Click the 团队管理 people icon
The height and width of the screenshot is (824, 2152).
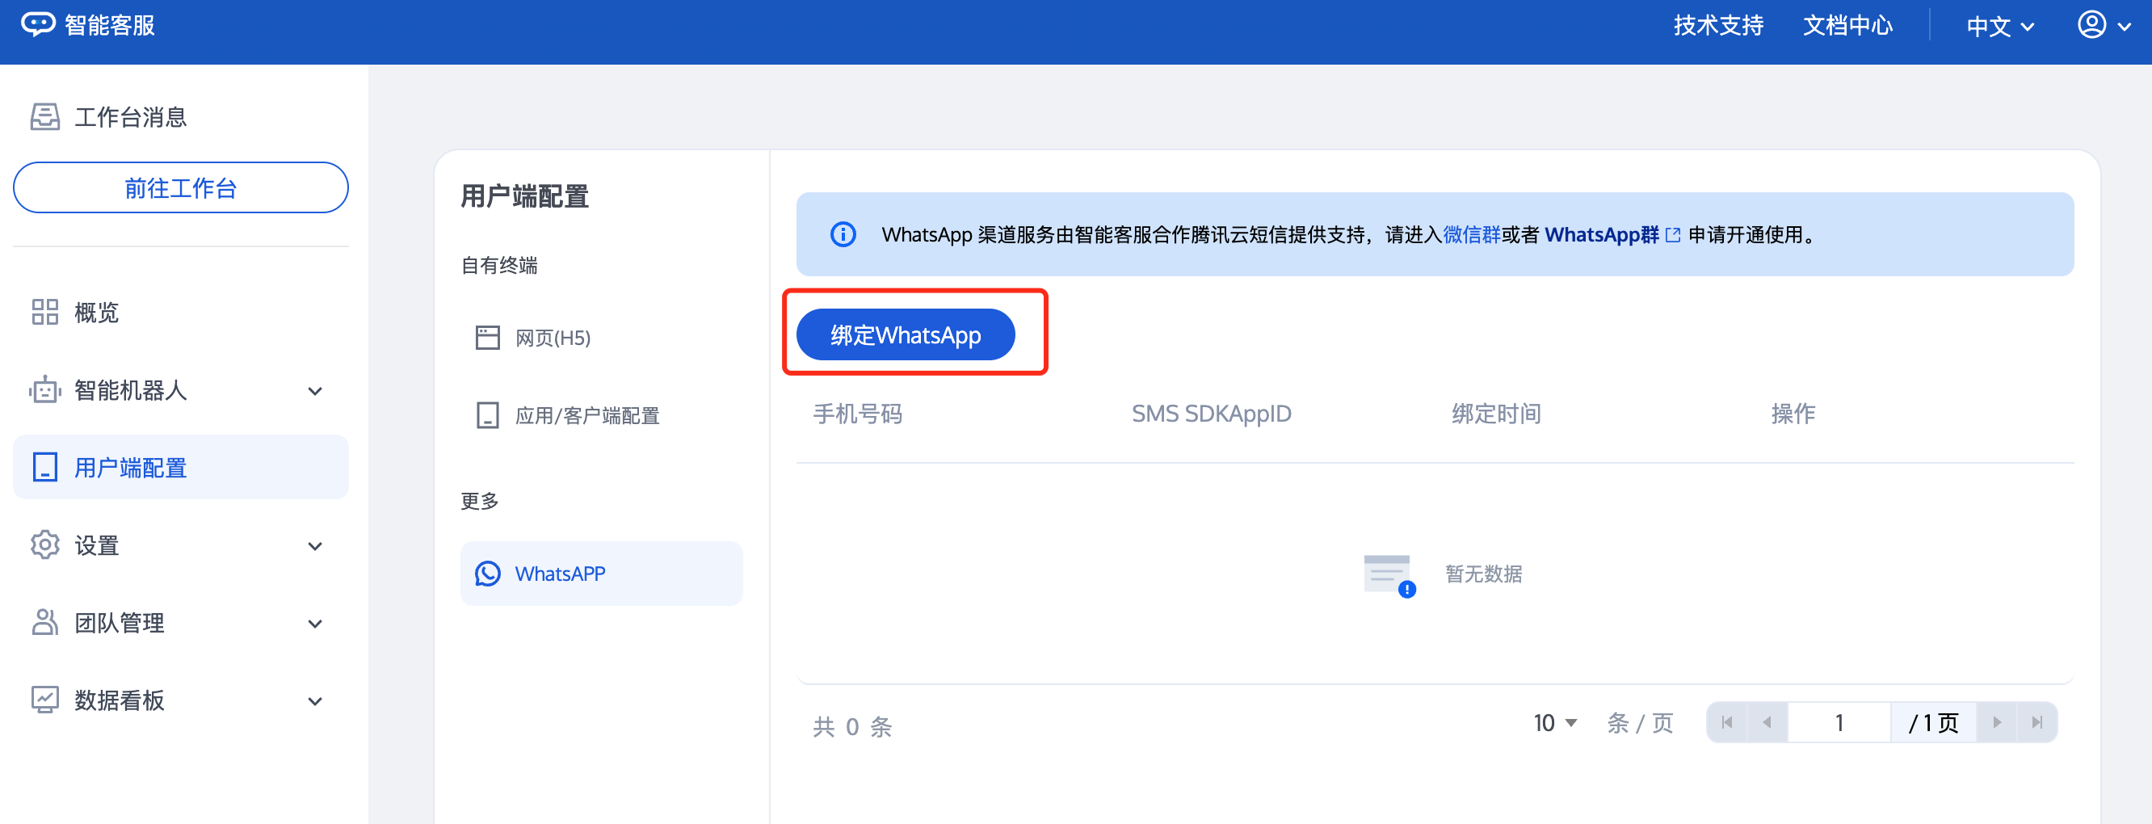point(45,623)
